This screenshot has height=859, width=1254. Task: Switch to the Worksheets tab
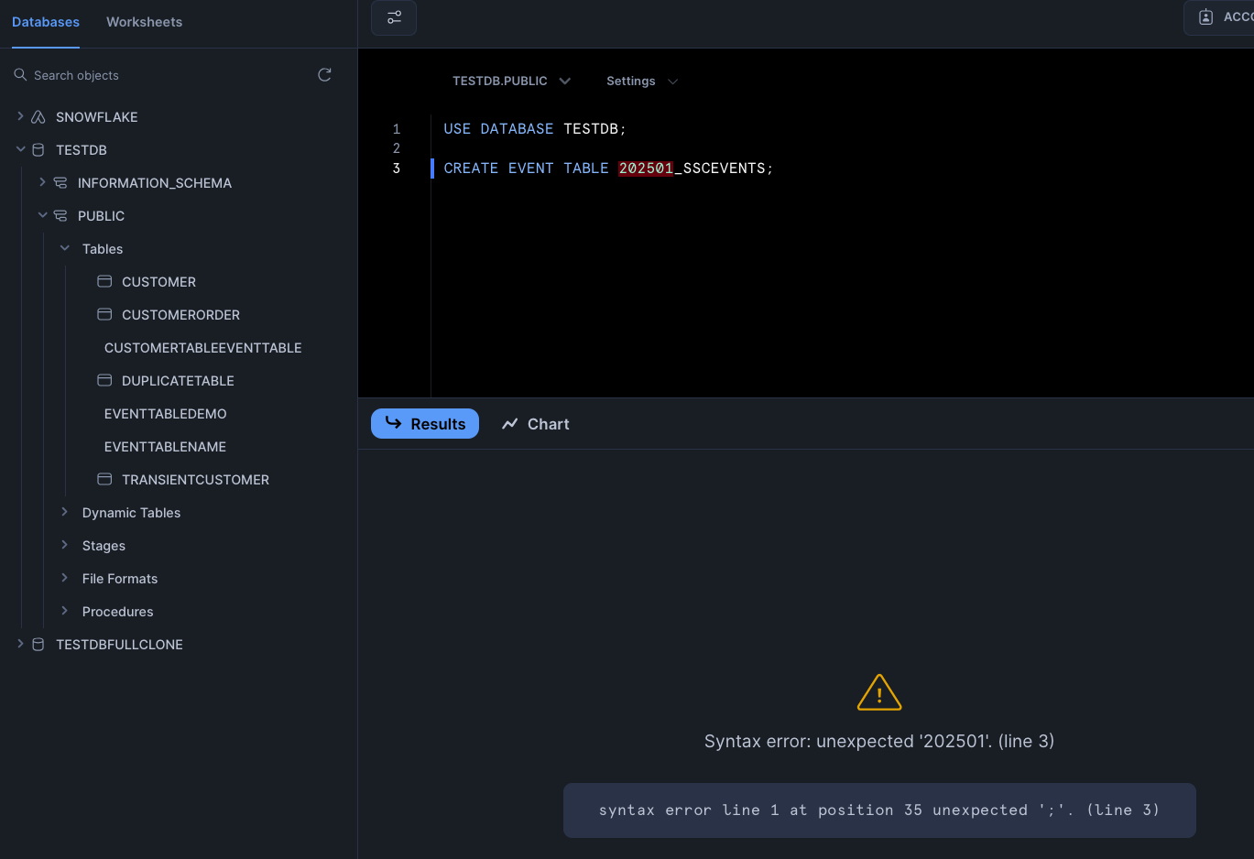(144, 22)
